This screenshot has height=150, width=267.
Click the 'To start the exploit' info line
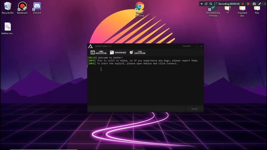pyautogui.click(x=133, y=63)
